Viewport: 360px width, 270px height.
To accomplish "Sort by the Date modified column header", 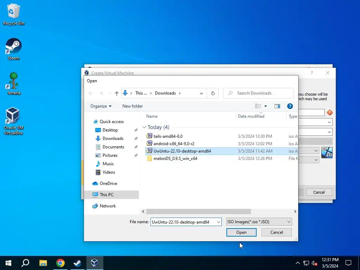I will (x=261, y=116).
